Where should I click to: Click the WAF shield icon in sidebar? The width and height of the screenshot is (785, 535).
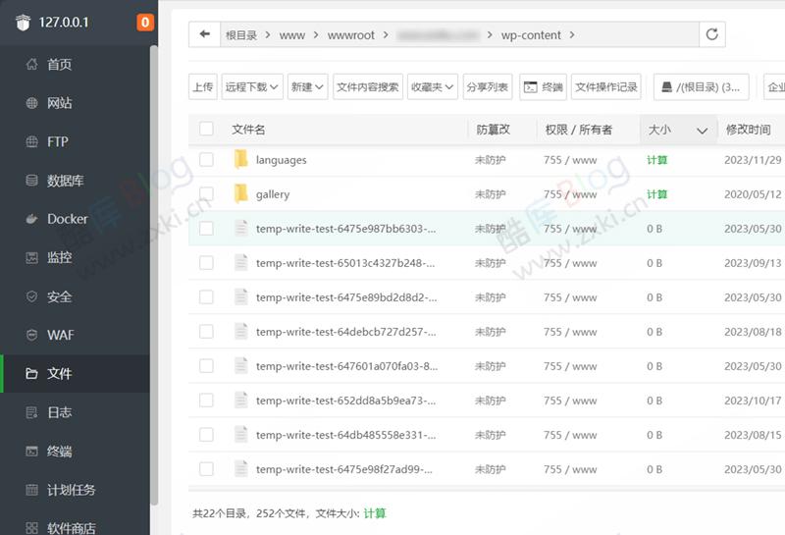click(x=31, y=335)
